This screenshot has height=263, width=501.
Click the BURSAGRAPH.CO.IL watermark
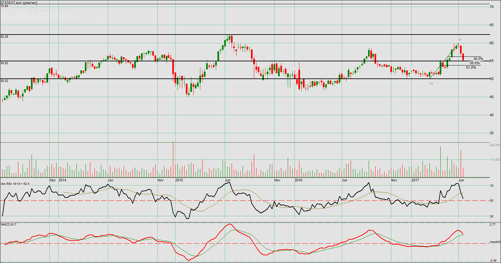[53, 17]
